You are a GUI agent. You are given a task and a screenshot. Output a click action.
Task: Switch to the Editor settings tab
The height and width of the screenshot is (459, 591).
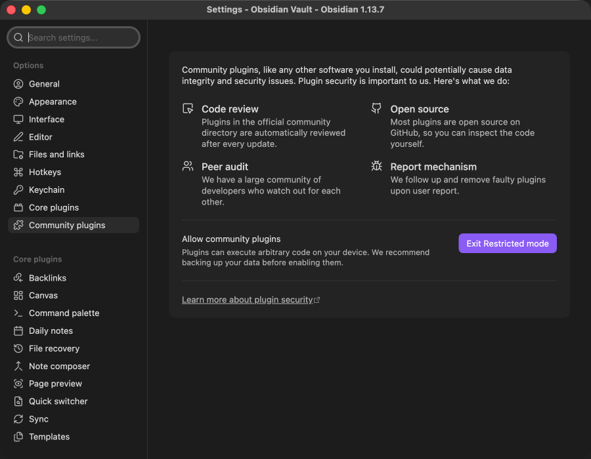(74, 137)
